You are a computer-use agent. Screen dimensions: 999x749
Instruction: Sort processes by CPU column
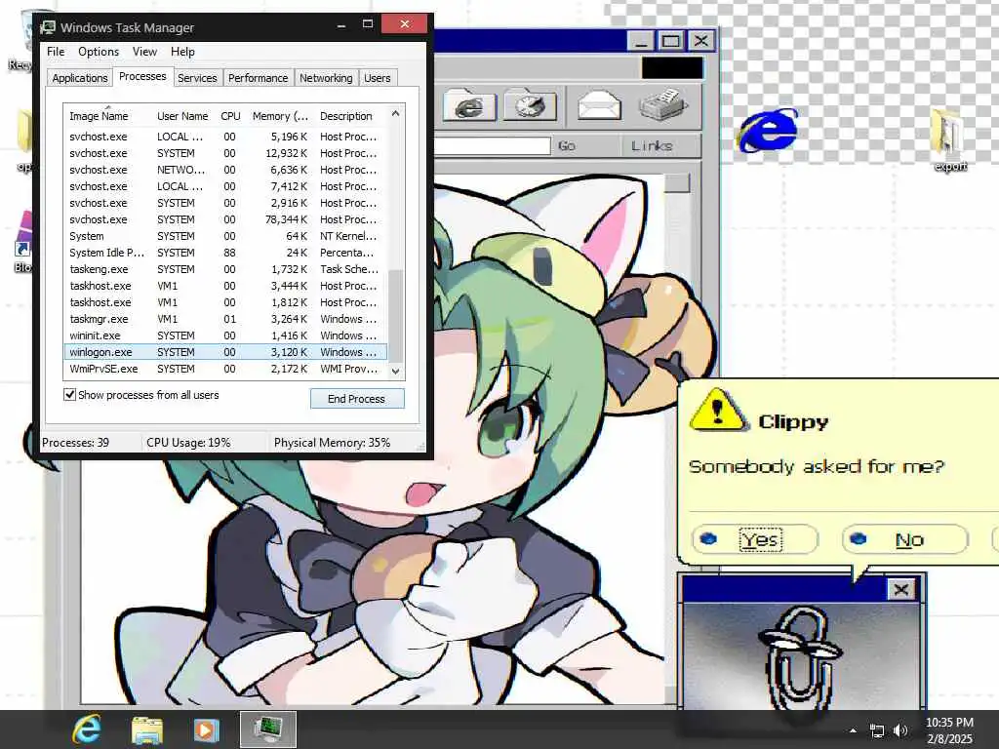[230, 116]
